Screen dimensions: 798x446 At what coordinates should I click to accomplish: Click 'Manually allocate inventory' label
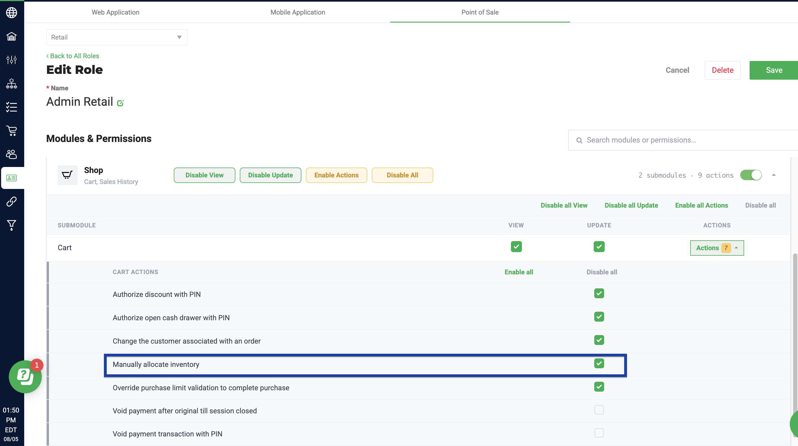pos(156,364)
